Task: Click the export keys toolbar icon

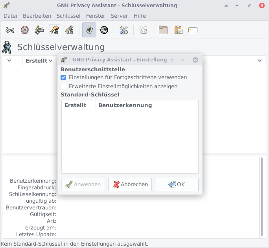Action: click(x=70, y=30)
